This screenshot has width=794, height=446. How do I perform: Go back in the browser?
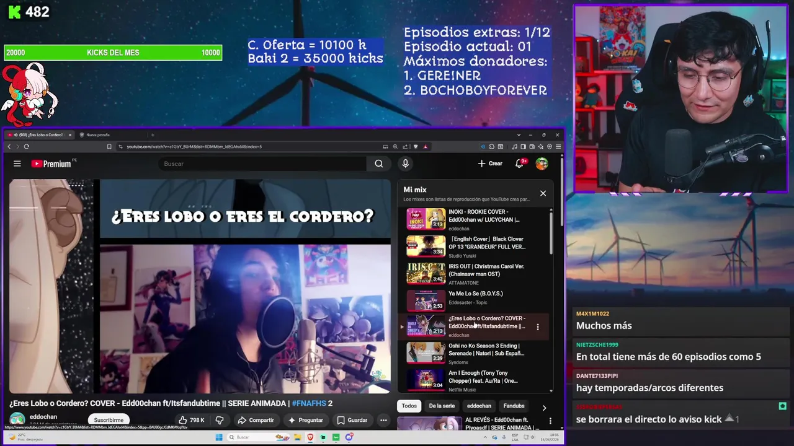point(9,146)
